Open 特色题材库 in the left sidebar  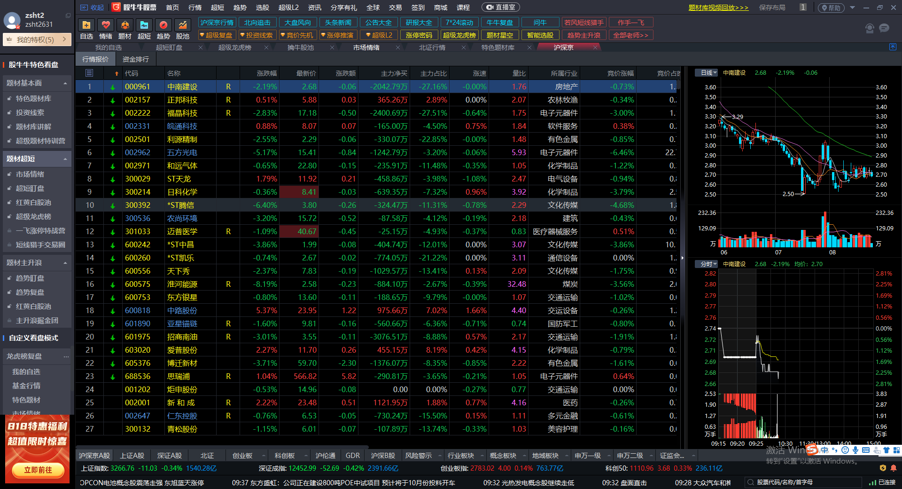pos(34,98)
